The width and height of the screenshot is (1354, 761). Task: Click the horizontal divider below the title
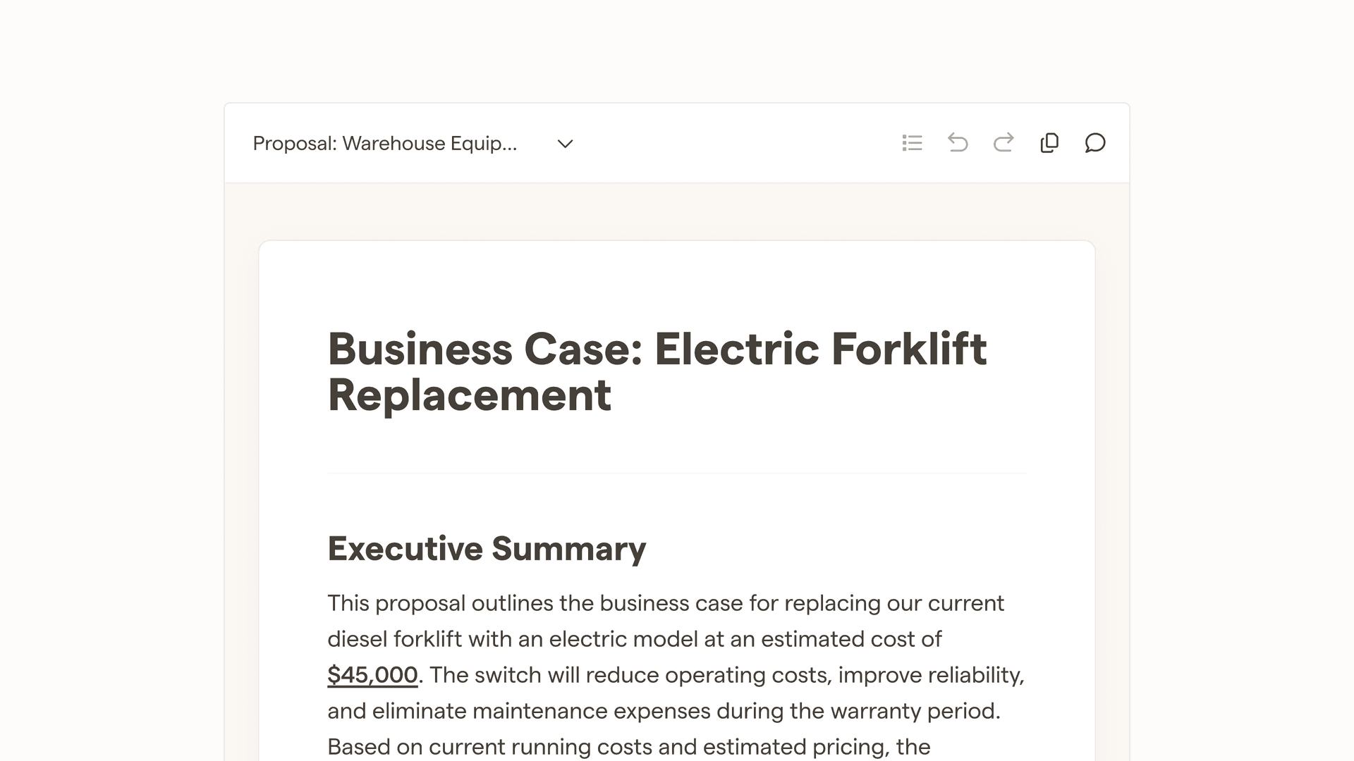tap(677, 474)
